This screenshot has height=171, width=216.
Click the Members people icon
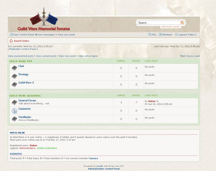[x=160, y=35]
